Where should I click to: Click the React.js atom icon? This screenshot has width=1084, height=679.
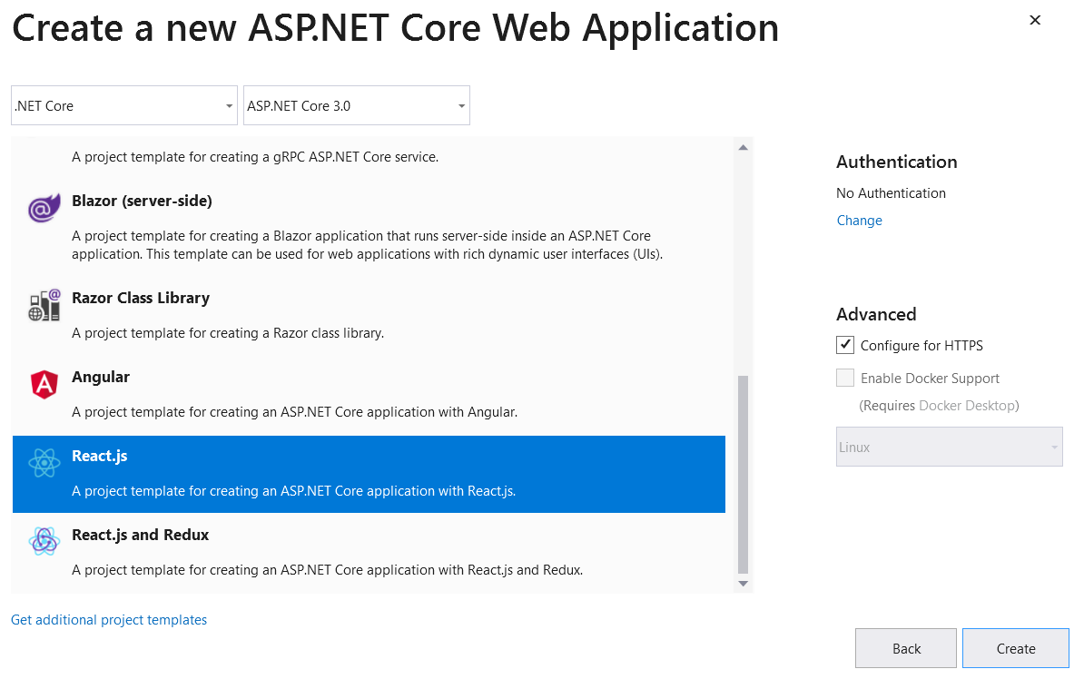coord(44,464)
